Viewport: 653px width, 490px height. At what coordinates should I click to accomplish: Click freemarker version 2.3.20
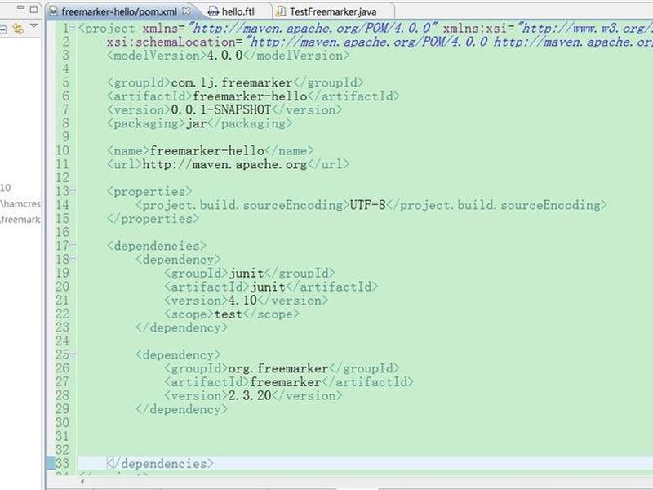pos(250,395)
